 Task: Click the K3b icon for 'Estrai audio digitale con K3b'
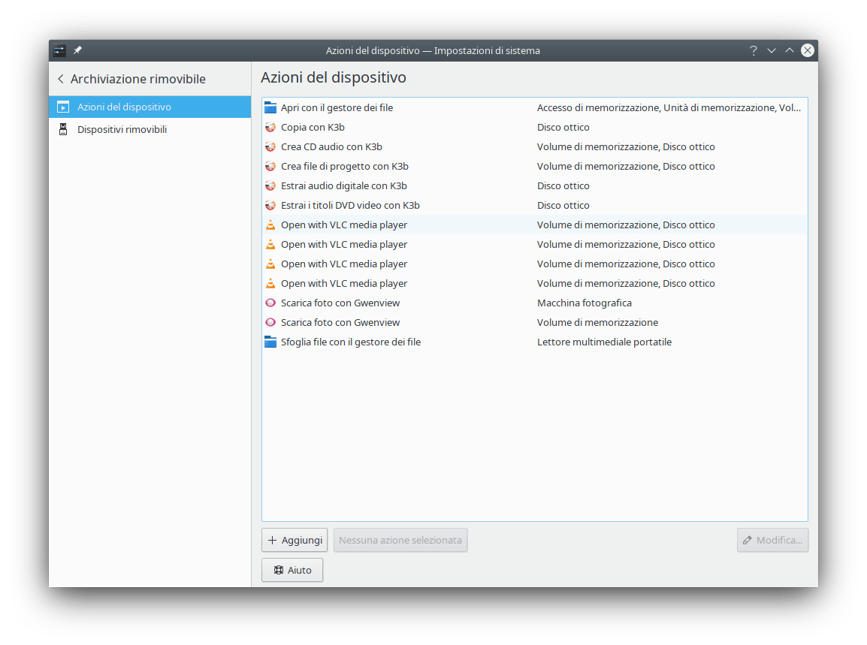click(x=270, y=186)
